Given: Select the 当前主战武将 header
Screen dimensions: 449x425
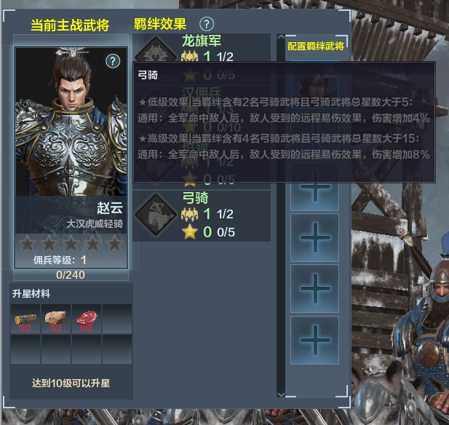Looking at the screenshot, I should [70, 25].
